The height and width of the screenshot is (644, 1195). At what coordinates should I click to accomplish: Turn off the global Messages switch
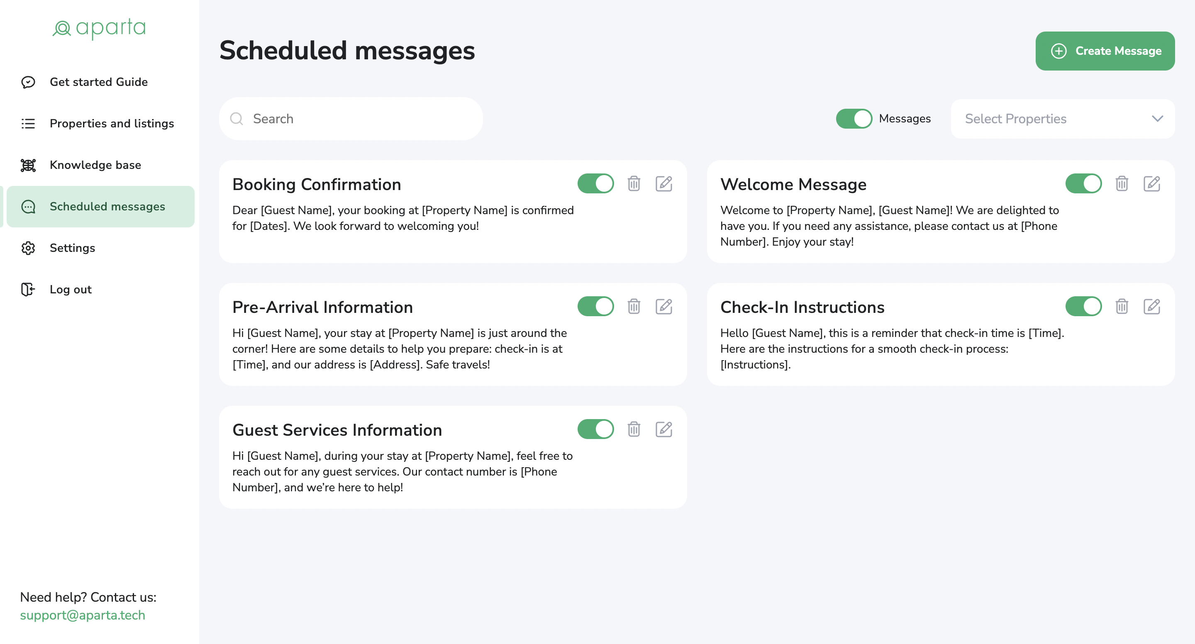[854, 119]
